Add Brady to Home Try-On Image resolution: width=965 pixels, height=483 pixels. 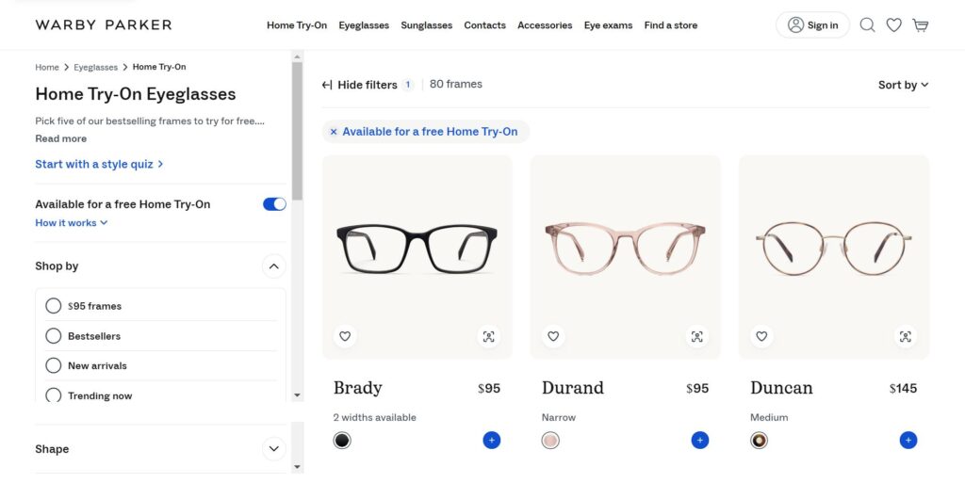click(491, 440)
